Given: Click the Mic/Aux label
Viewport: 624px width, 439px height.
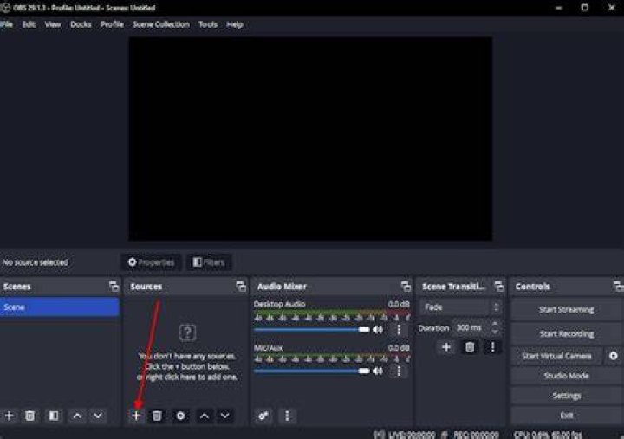Looking at the screenshot, I should (268, 348).
